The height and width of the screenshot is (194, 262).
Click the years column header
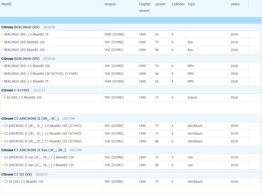(235, 4)
